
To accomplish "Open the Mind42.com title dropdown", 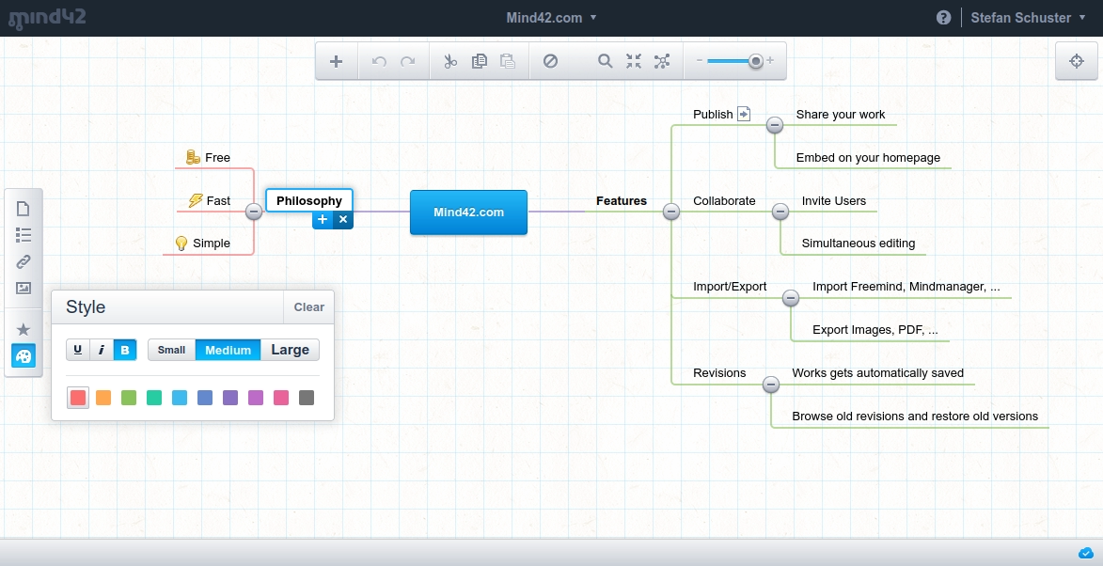I will tap(550, 18).
